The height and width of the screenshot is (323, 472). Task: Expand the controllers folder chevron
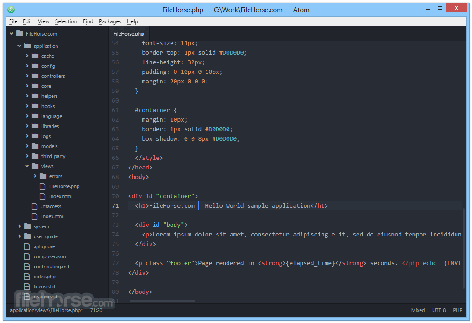(x=27, y=76)
